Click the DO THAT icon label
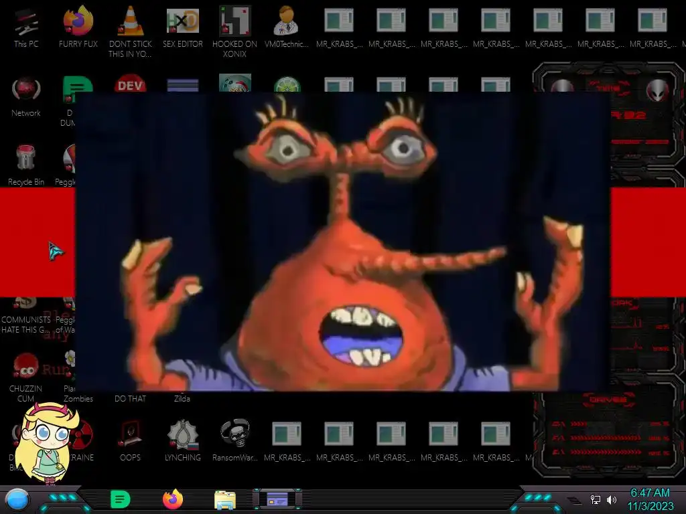 point(131,399)
